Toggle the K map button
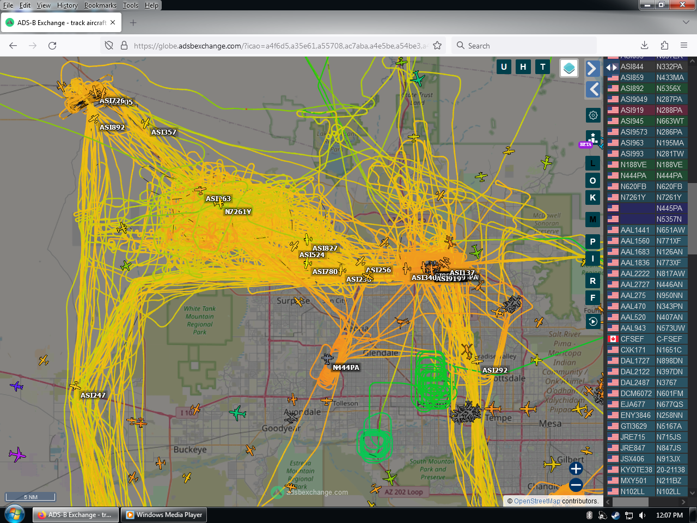 (593, 198)
